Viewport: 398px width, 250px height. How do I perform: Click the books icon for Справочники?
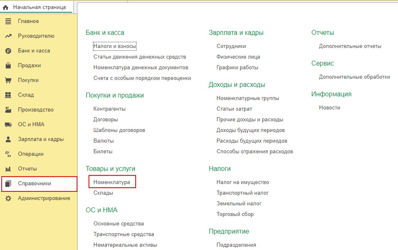pyautogui.click(x=8, y=184)
